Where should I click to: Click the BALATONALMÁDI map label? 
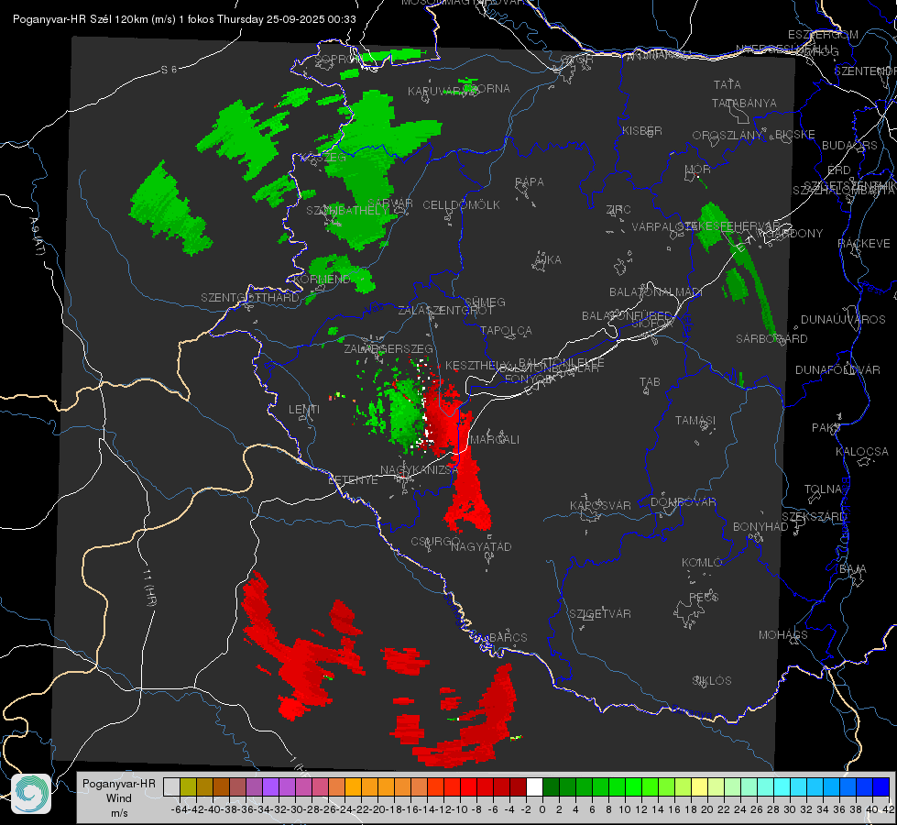656,292
